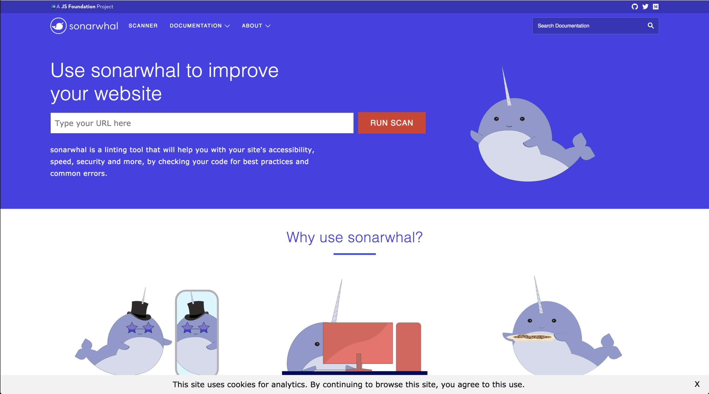Viewport: 709px width, 394px height.
Task: Click the sonarwhal wordmark link
Action: 93,26
